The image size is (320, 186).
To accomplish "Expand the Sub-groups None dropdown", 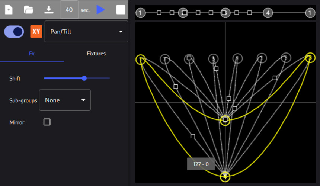I will tap(65, 100).
